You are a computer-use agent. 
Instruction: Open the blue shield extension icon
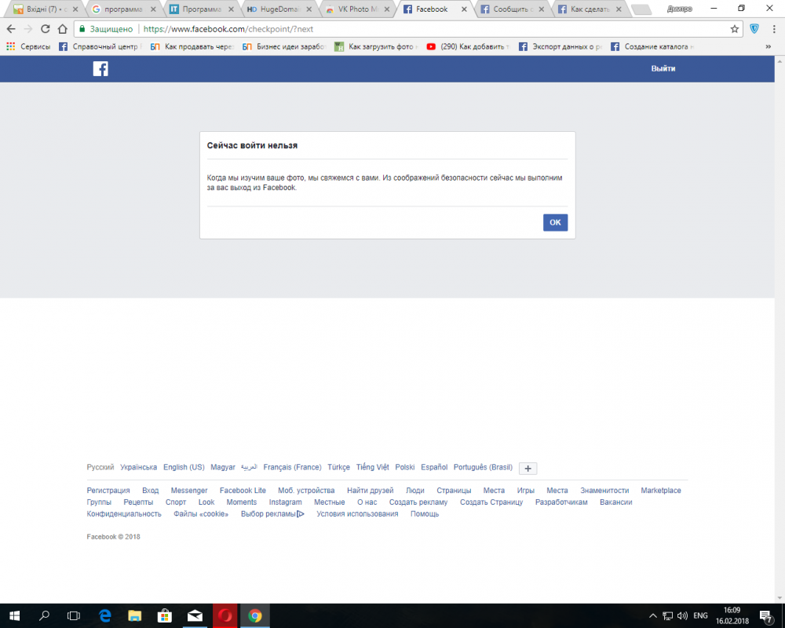point(754,29)
